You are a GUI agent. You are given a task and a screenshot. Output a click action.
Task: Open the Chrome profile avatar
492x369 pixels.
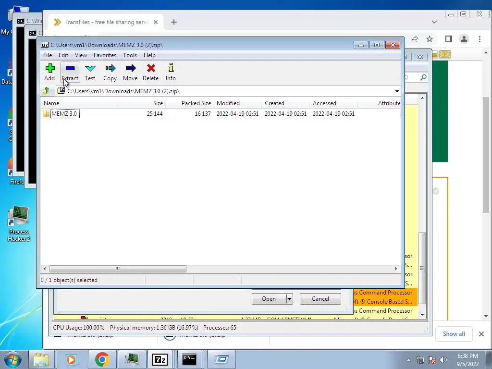pos(464,39)
